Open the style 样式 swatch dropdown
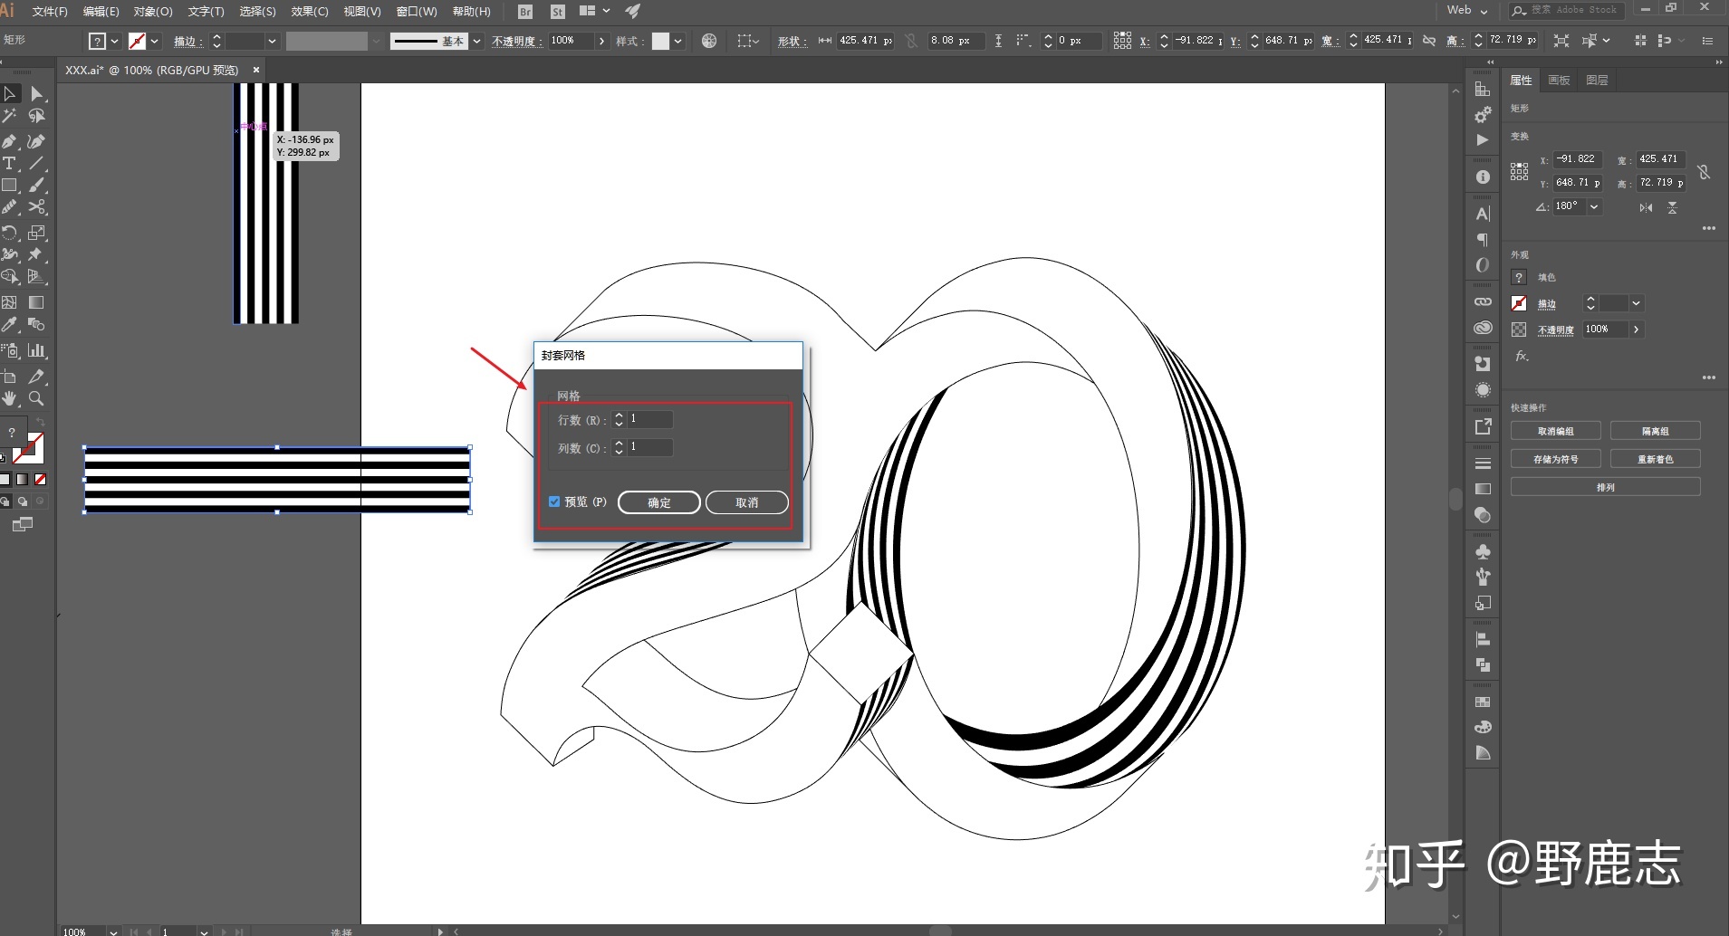 tap(678, 41)
